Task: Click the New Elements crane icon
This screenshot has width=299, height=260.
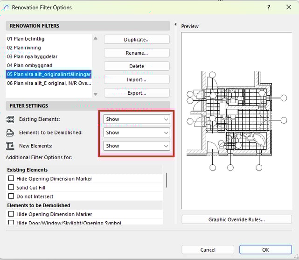Action: 10,146
